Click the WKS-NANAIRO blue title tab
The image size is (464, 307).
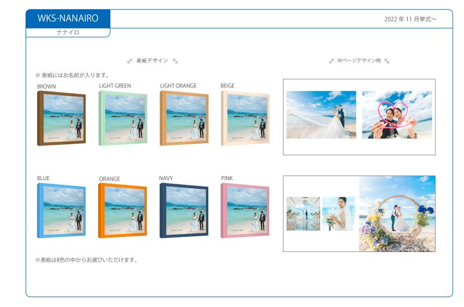(x=68, y=19)
